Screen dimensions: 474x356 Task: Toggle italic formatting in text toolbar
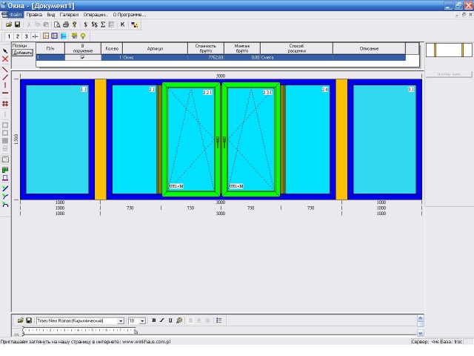click(x=161, y=320)
